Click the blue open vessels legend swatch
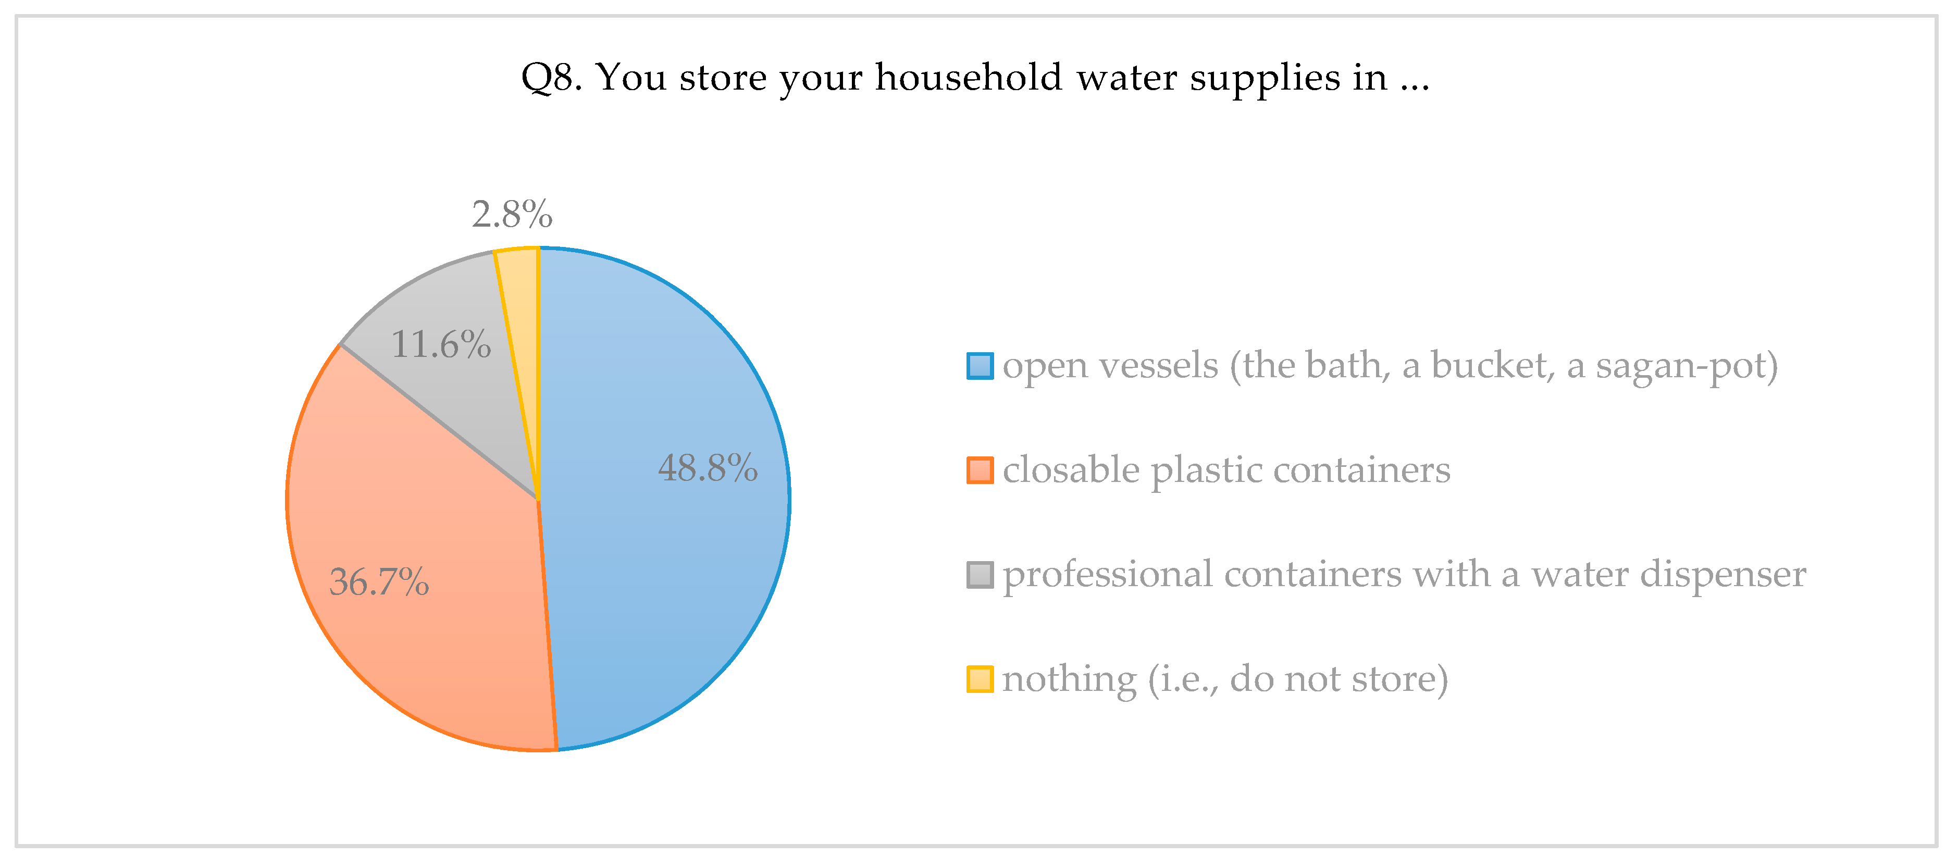The height and width of the screenshot is (868, 1958). (x=979, y=366)
